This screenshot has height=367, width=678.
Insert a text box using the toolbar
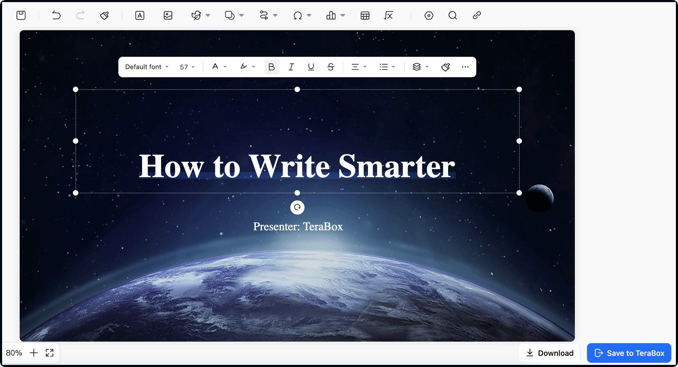click(x=140, y=15)
